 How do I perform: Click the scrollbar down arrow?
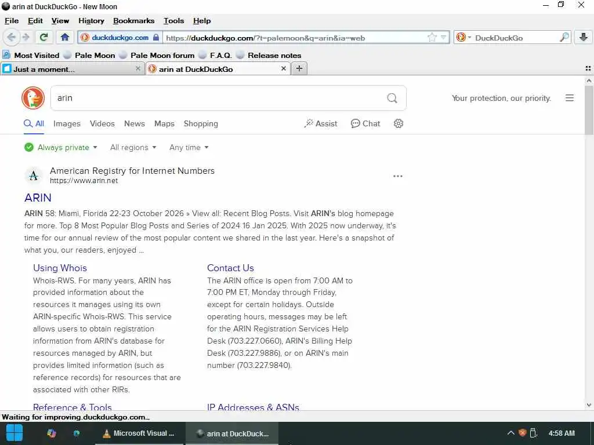589,405
